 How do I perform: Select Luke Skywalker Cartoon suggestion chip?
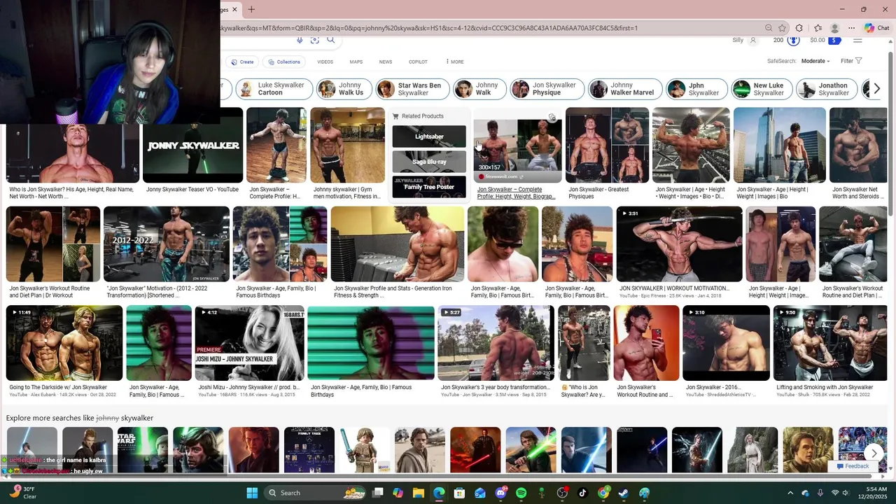[274, 89]
